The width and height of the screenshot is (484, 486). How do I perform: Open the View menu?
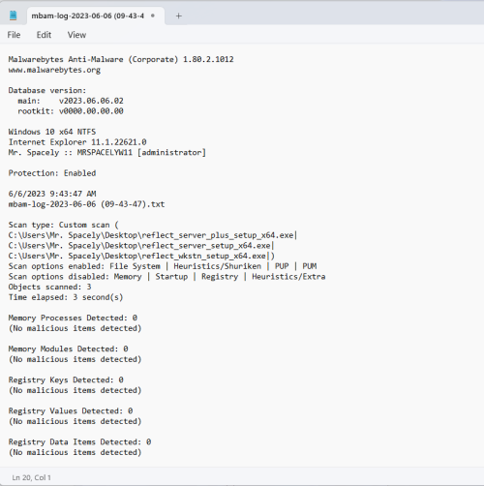coord(76,35)
